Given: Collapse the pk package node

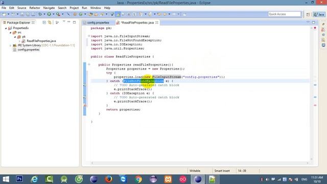Looking at the screenshot, I should point(15,37).
